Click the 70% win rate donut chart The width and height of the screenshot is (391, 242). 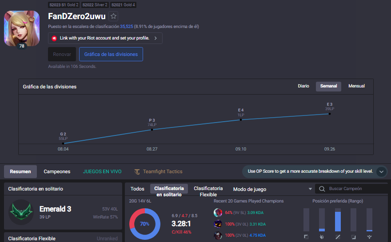point(145,224)
